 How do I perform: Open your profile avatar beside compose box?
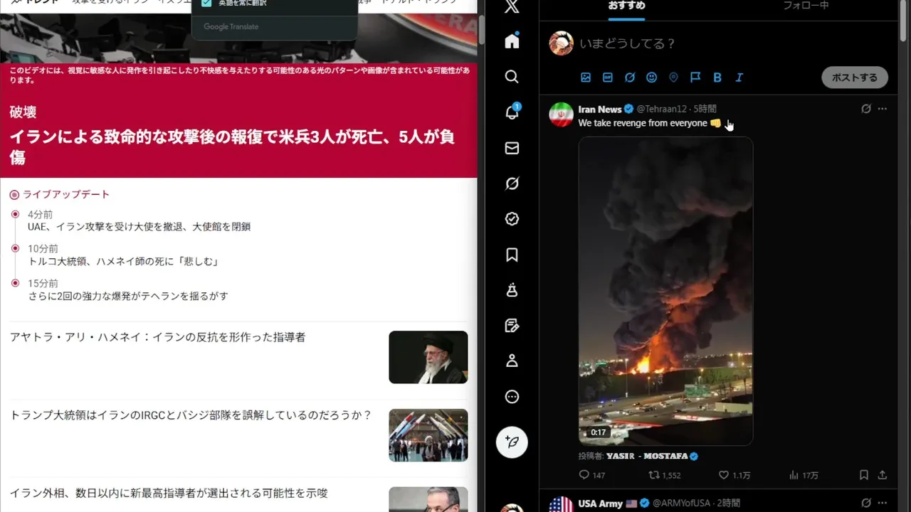point(562,43)
